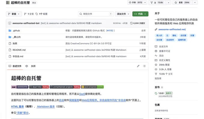Focus the 转到文件 search field
204x119 pixels.
[96, 14]
